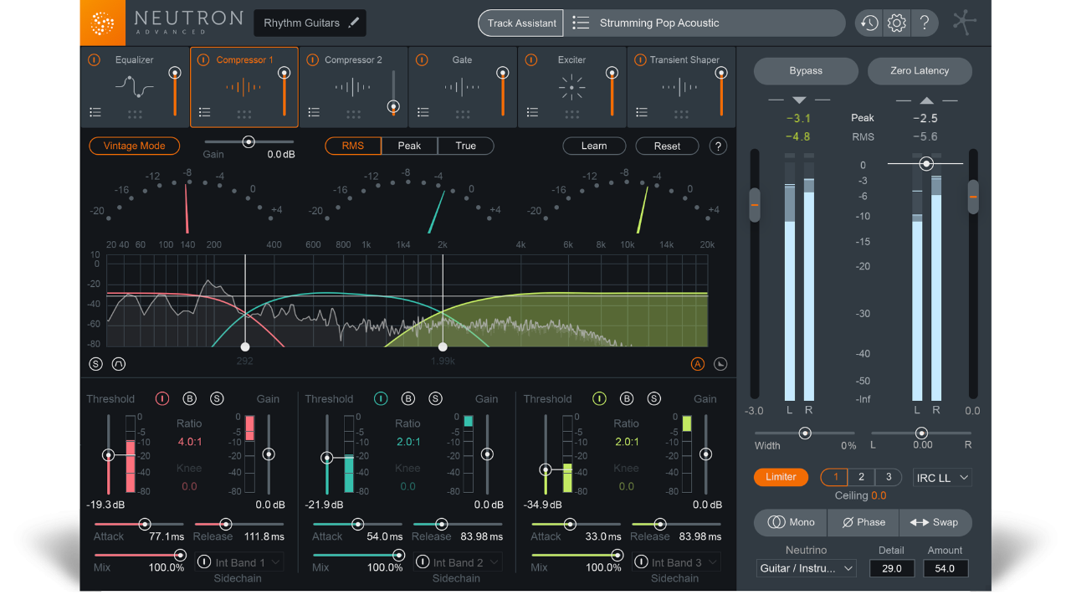Image resolution: width=1071 pixels, height=600 pixels.
Task: Click the spectrum solo S icon
Action: 95,364
